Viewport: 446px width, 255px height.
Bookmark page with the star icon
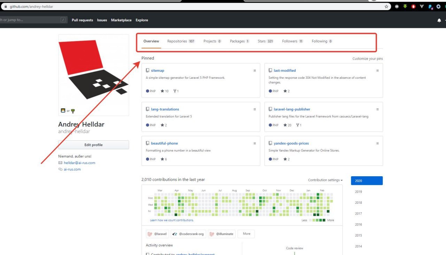386,7
